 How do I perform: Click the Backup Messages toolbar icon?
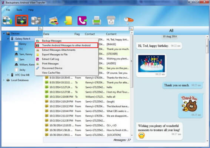(x=7, y=20)
